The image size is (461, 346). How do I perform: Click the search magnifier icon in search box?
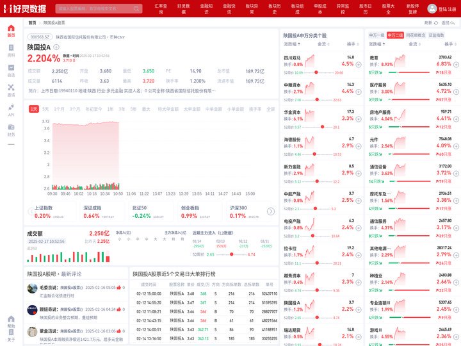[136, 8]
